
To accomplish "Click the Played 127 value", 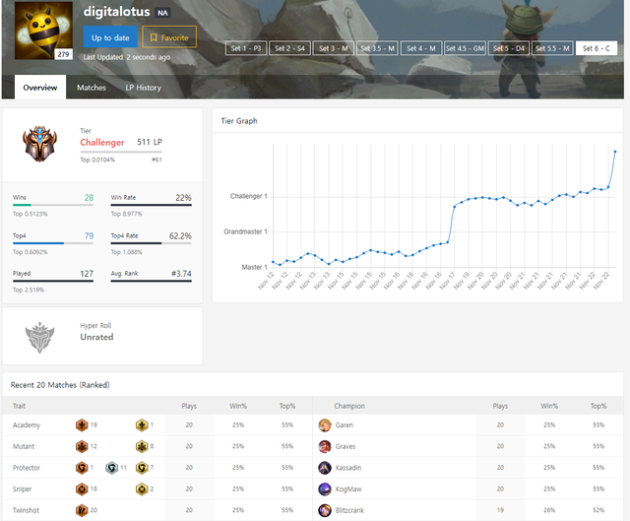I will click(87, 274).
